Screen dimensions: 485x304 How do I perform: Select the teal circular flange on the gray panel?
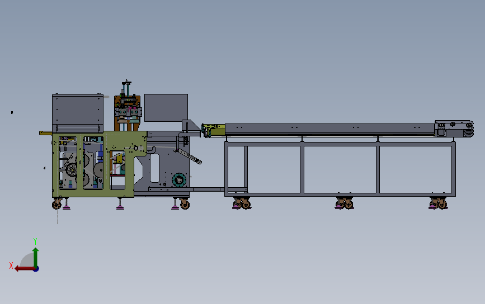179,180
